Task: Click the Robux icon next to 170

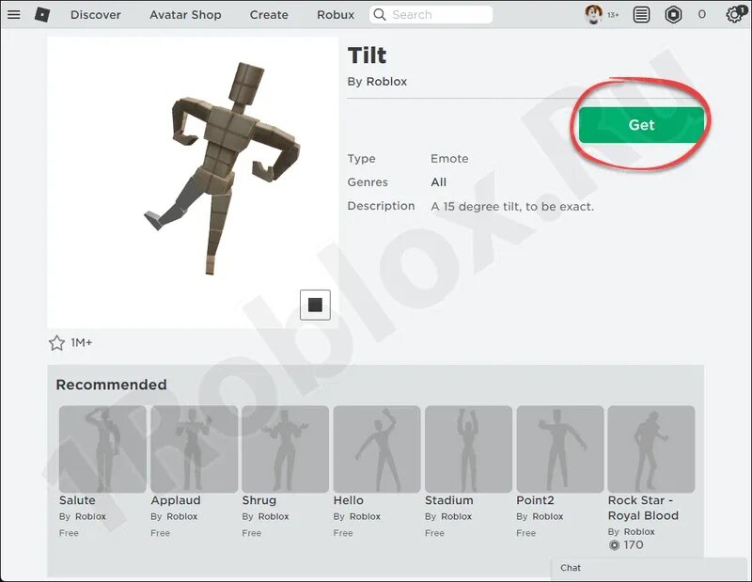Action: click(x=614, y=545)
